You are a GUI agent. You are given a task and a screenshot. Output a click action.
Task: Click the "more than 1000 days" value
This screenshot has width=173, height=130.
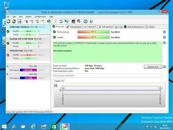coord(94,68)
